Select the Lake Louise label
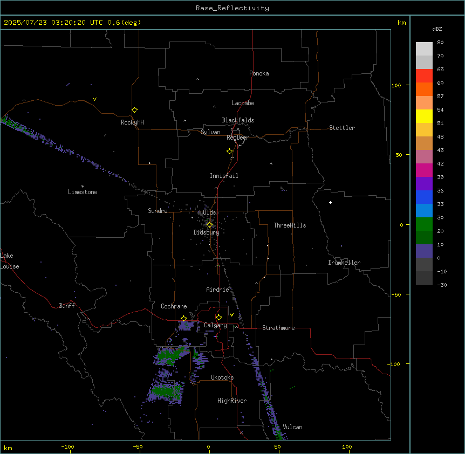The width and height of the screenshot is (465, 454). [x=10, y=261]
